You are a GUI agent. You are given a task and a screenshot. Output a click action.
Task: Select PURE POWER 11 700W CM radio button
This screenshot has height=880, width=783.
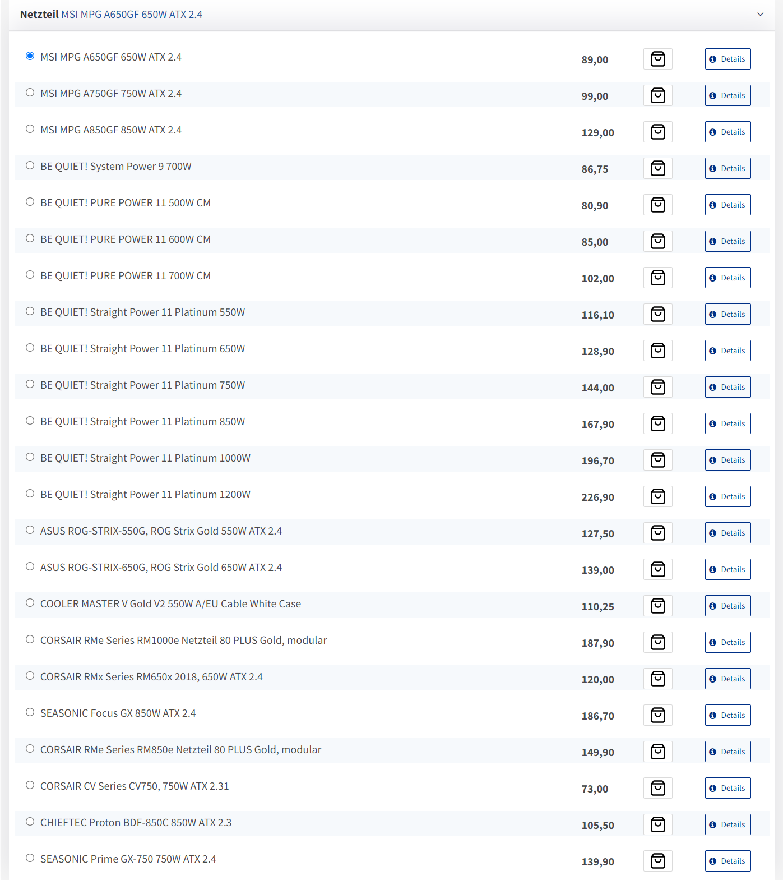coord(30,275)
